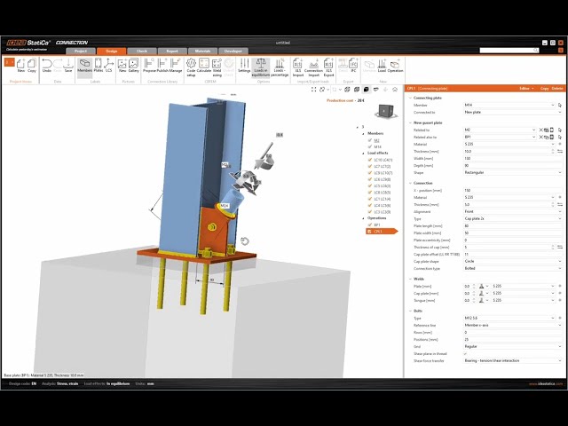Toggle the Plates labels icon

(x=99, y=66)
